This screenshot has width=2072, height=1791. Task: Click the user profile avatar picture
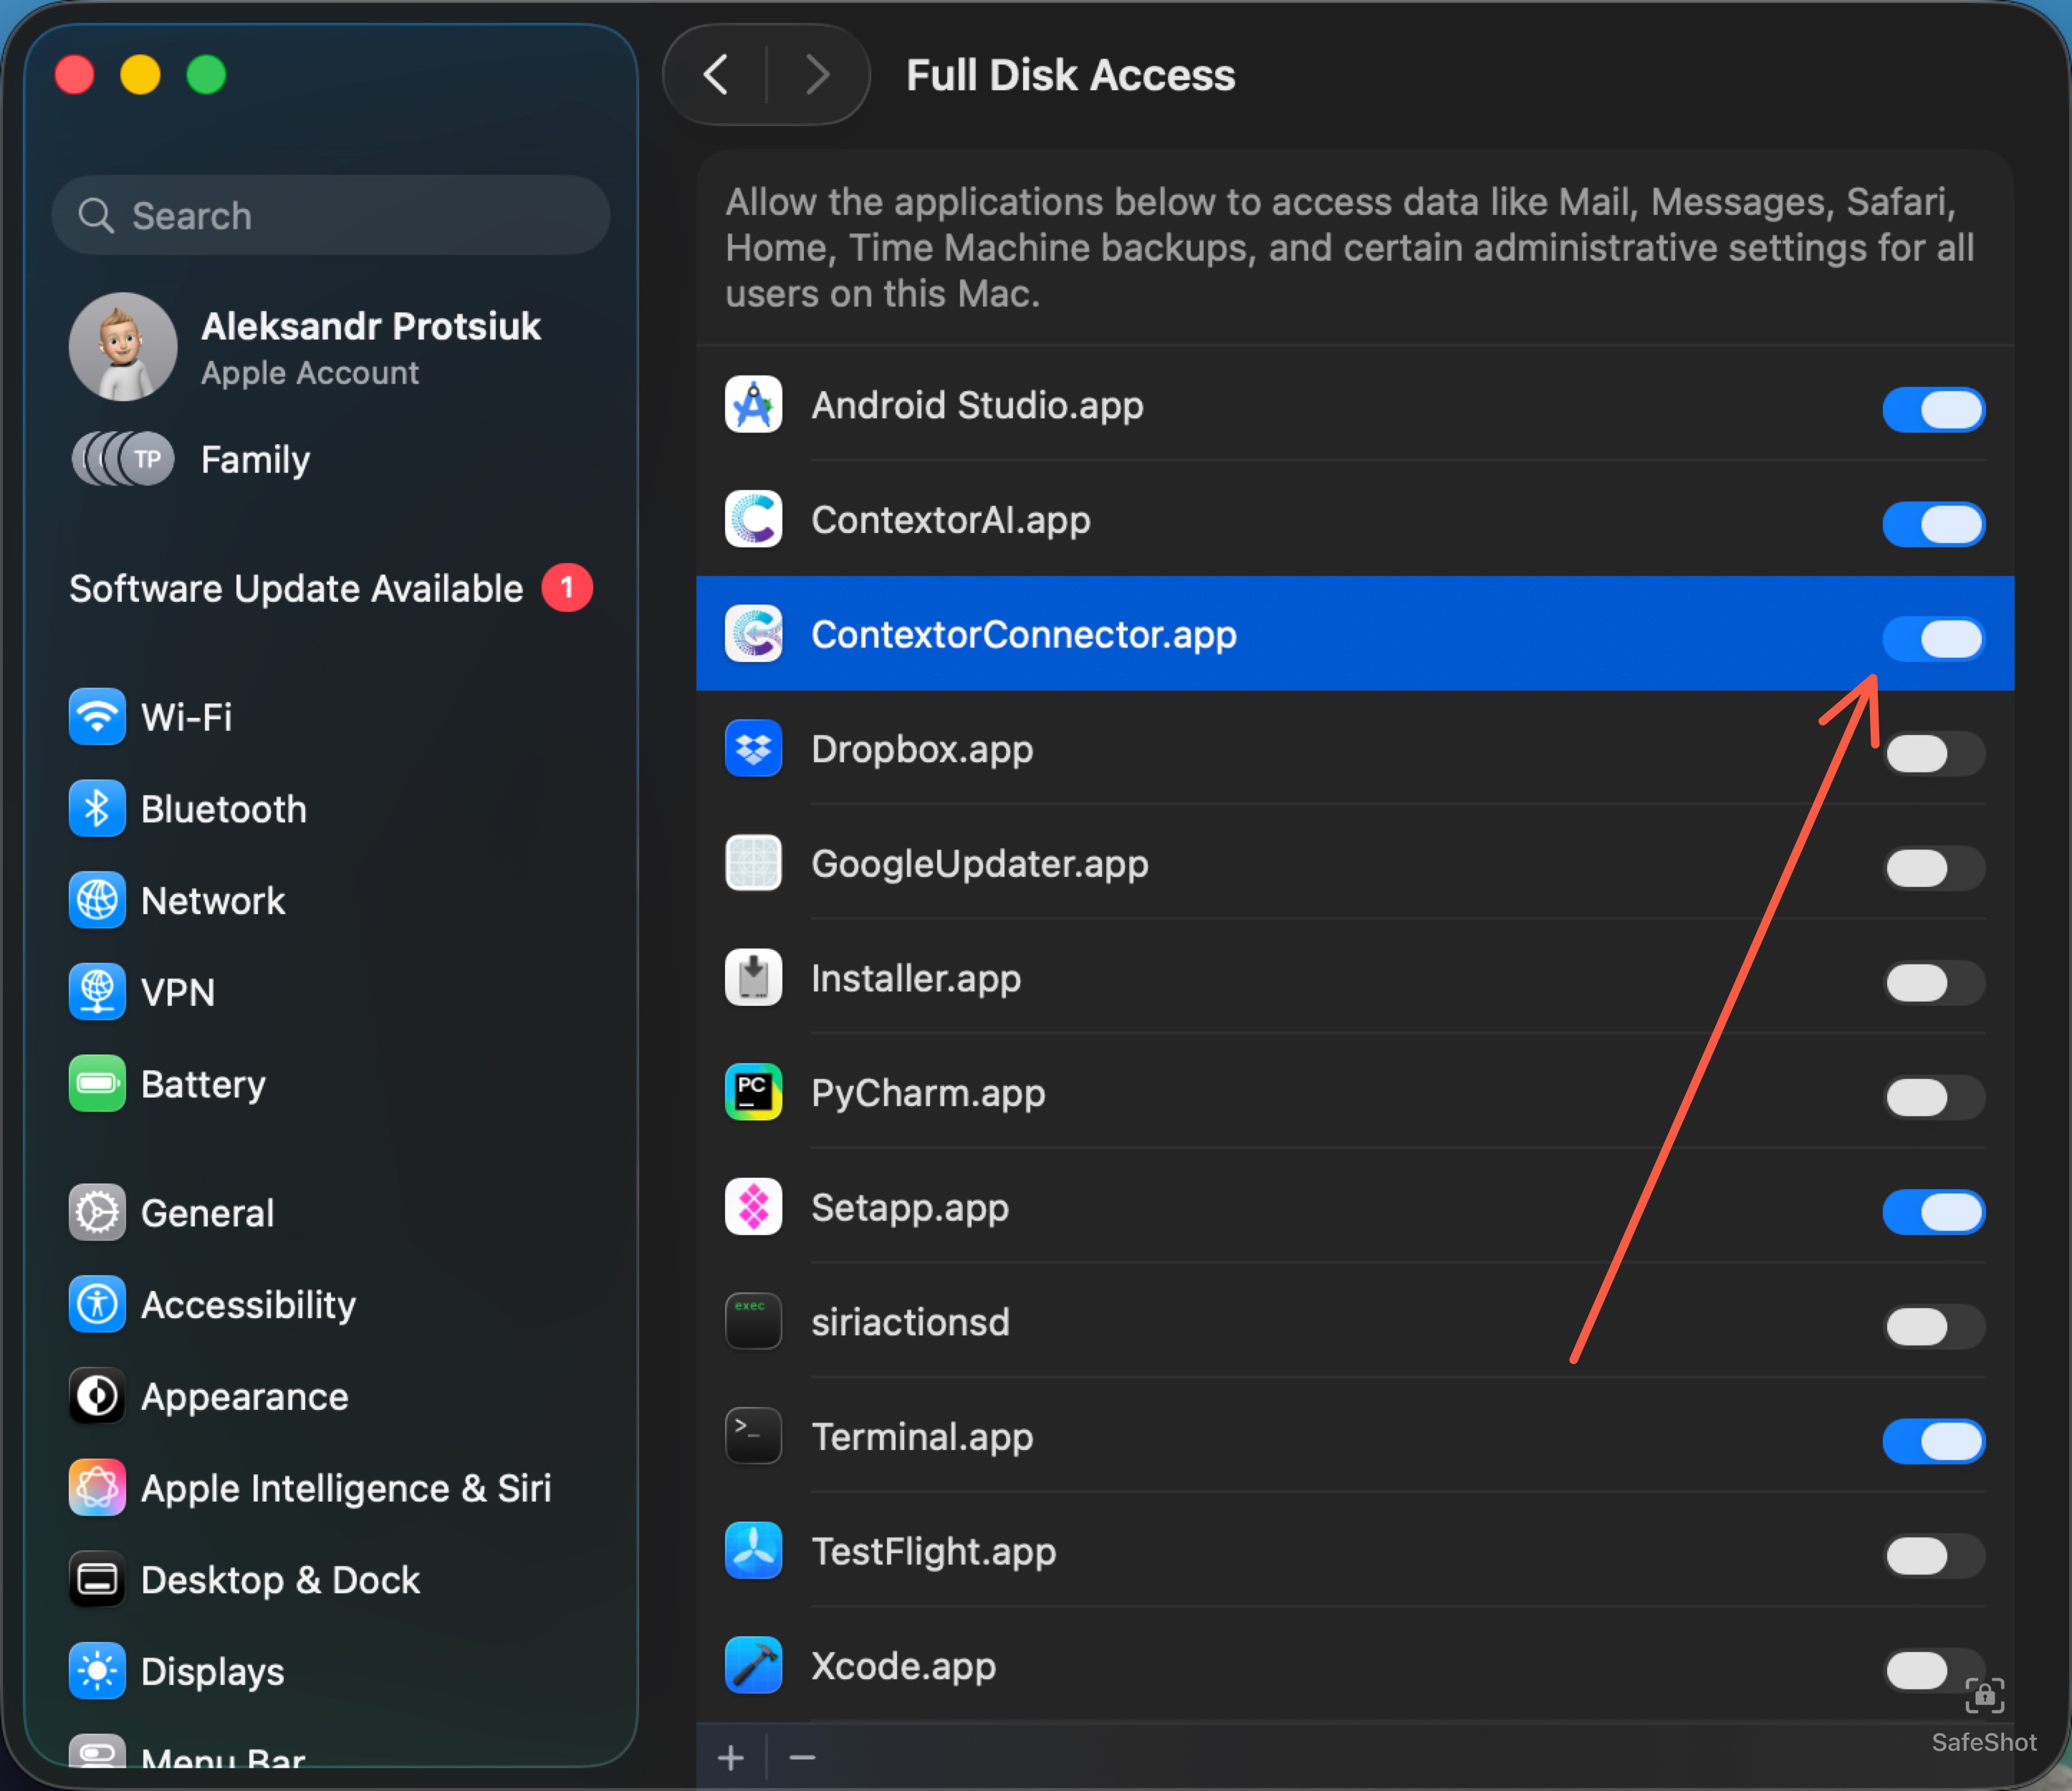(123, 347)
